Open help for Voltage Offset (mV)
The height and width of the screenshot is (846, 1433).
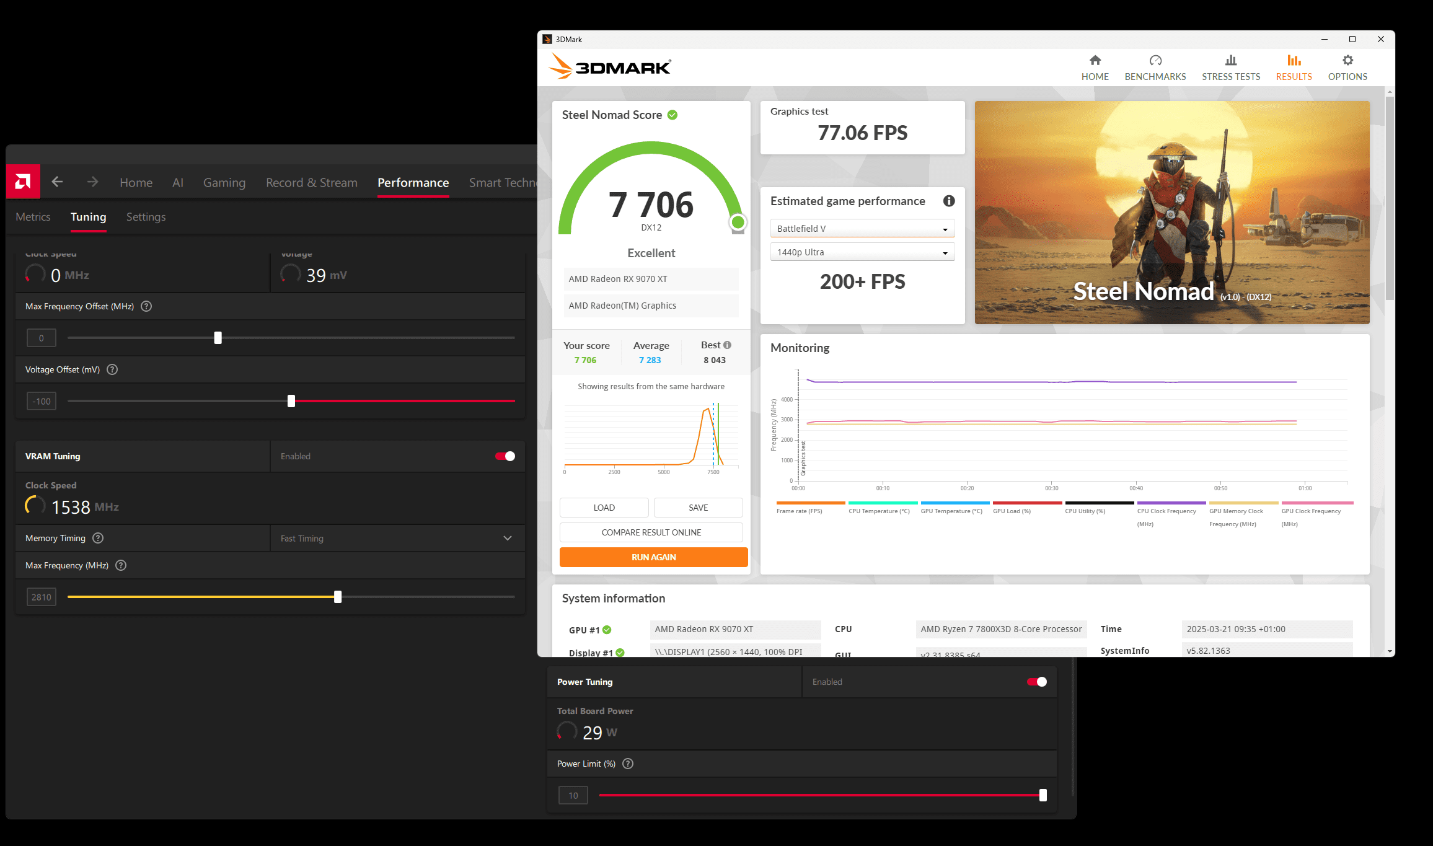[x=112, y=369]
